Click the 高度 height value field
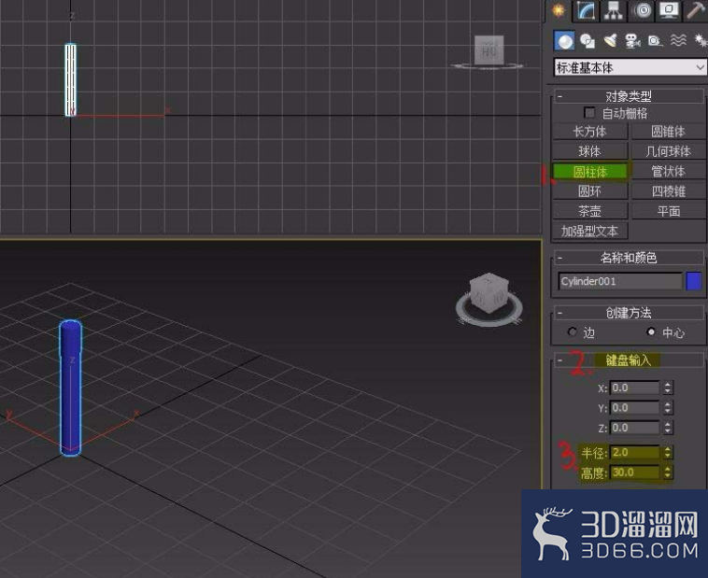Image resolution: width=708 pixels, height=578 pixels. [x=634, y=472]
